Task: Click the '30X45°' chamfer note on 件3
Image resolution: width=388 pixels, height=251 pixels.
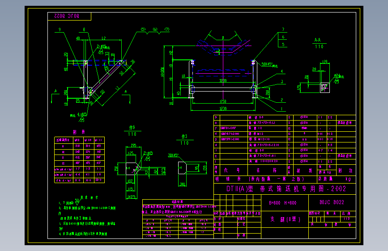Action: tap(173, 155)
